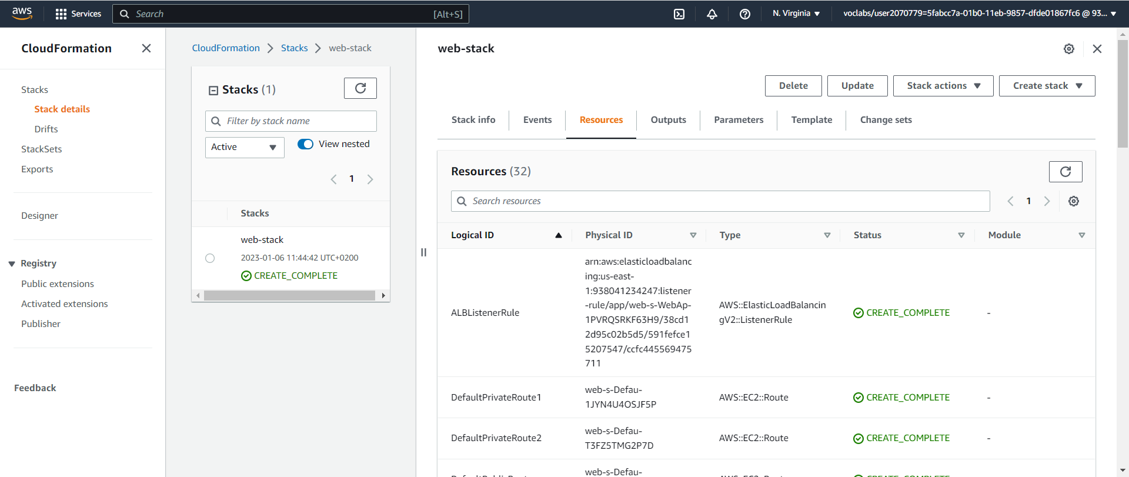The height and width of the screenshot is (477, 1129).
Task: Open Exports in the sidebar
Action: point(37,169)
